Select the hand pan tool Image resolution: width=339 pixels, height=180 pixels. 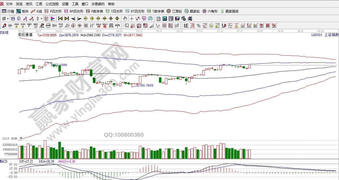click(125, 19)
